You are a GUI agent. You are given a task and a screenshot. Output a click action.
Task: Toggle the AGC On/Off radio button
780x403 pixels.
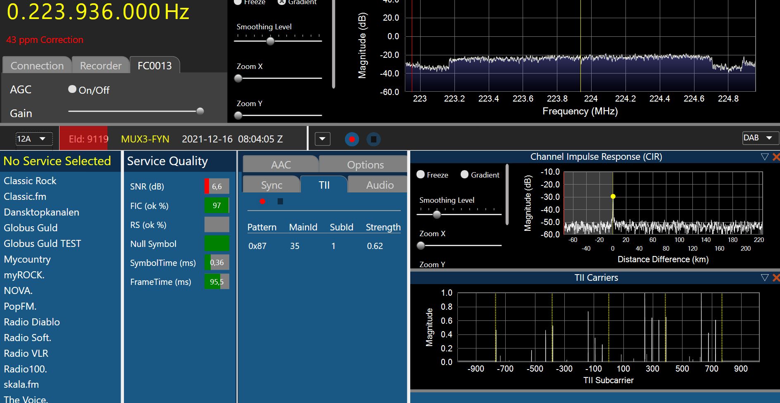72,89
